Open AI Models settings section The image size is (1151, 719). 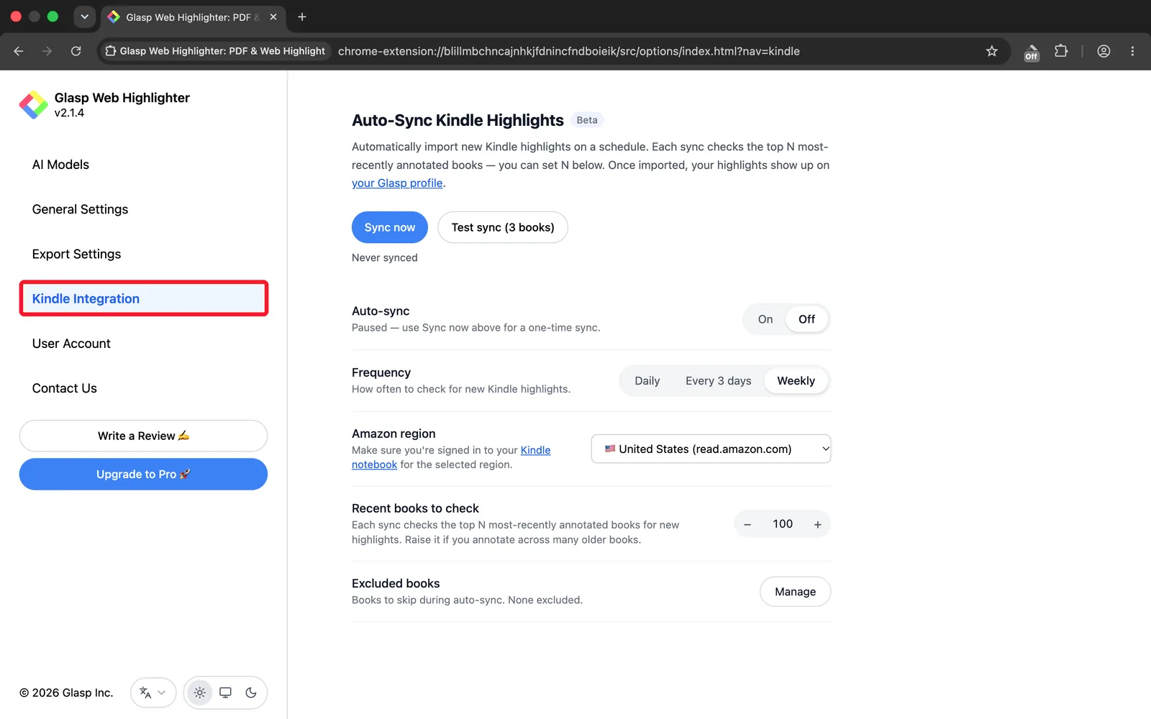pos(60,165)
